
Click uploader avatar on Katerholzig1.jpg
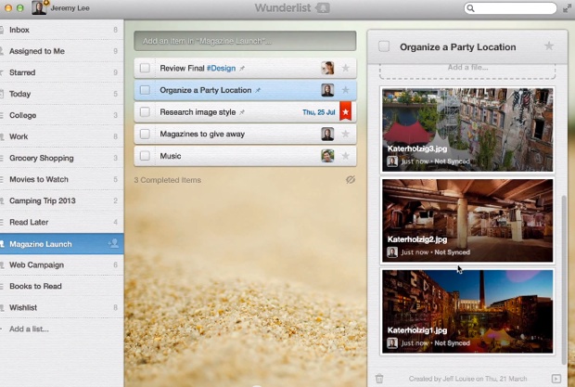392,343
